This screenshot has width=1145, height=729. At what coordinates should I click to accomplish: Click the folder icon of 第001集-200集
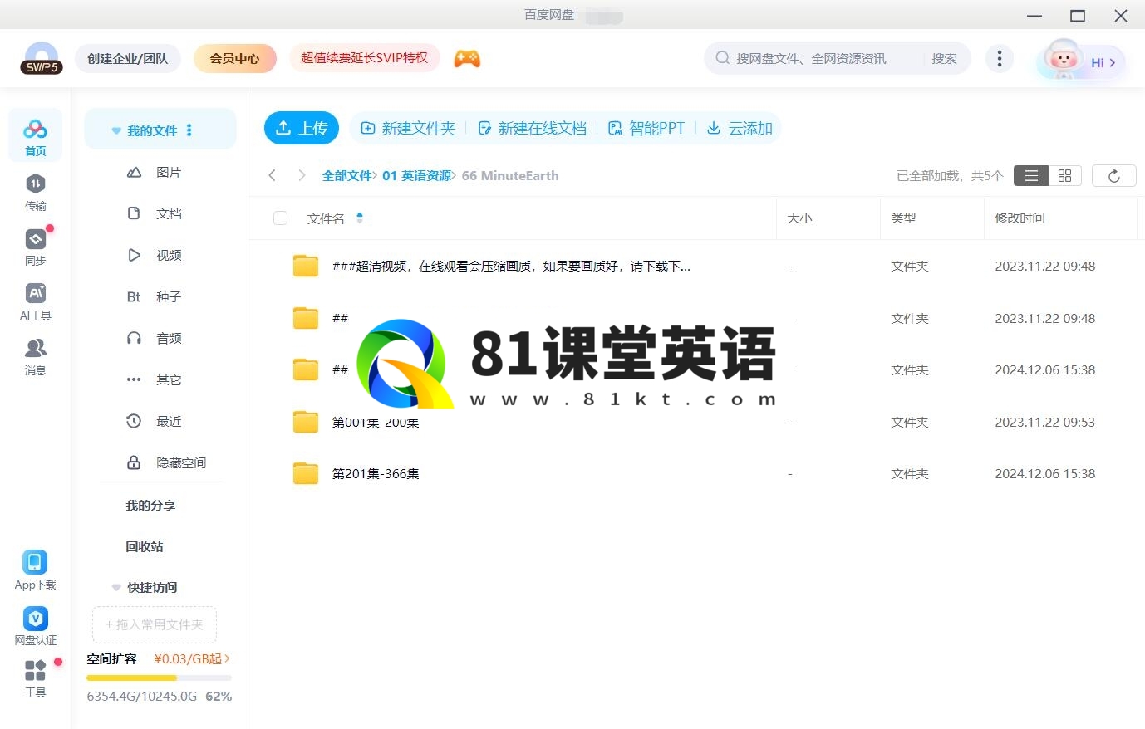[x=306, y=422]
